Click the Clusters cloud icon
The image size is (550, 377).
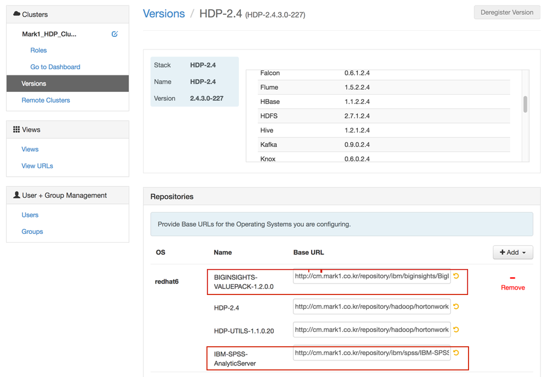tap(17, 14)
